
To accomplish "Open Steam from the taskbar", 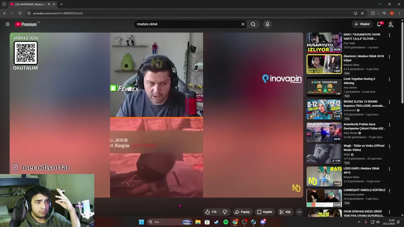I will tap(217, 222).
